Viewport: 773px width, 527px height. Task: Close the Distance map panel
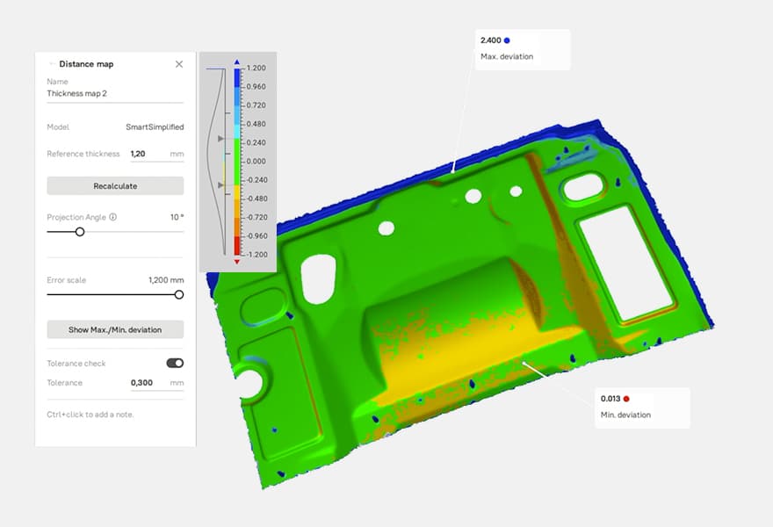(x=179, y=64)
